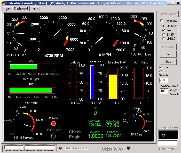Click the empty TimeStamp field
This screenshot has height=153, width=181.
[168, 143]
